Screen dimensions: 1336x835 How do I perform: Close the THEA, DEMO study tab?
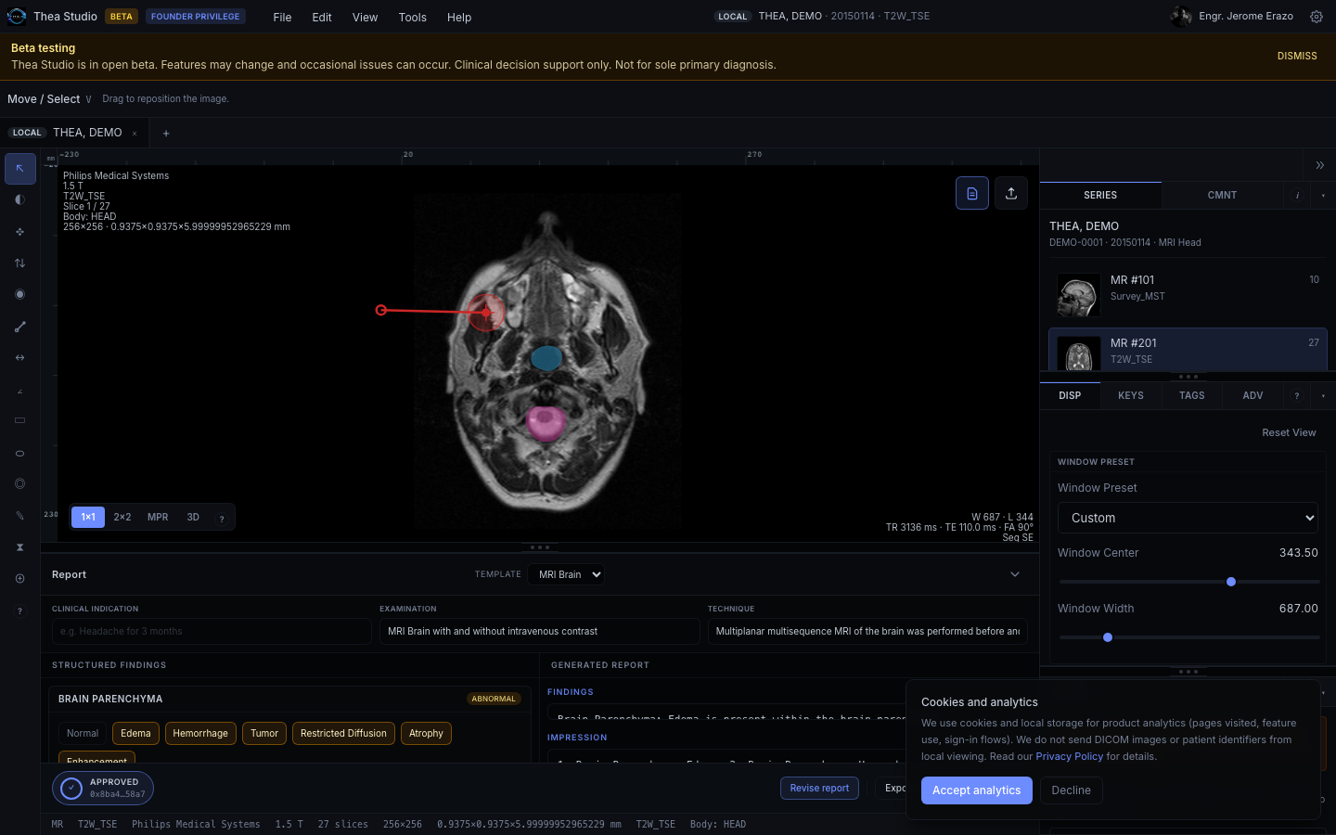point(135,134)
